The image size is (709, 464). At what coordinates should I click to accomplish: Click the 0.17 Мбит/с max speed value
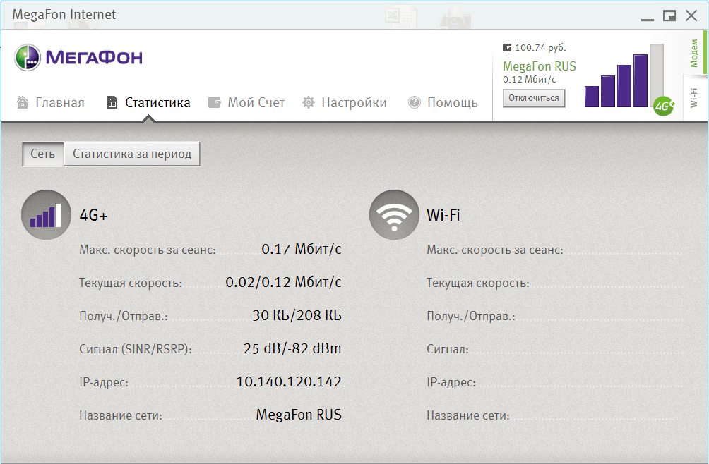301,249
